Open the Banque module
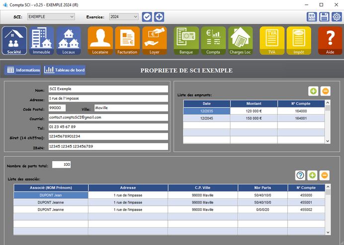Screen dimensions: 344x245 tap(186, 41)
